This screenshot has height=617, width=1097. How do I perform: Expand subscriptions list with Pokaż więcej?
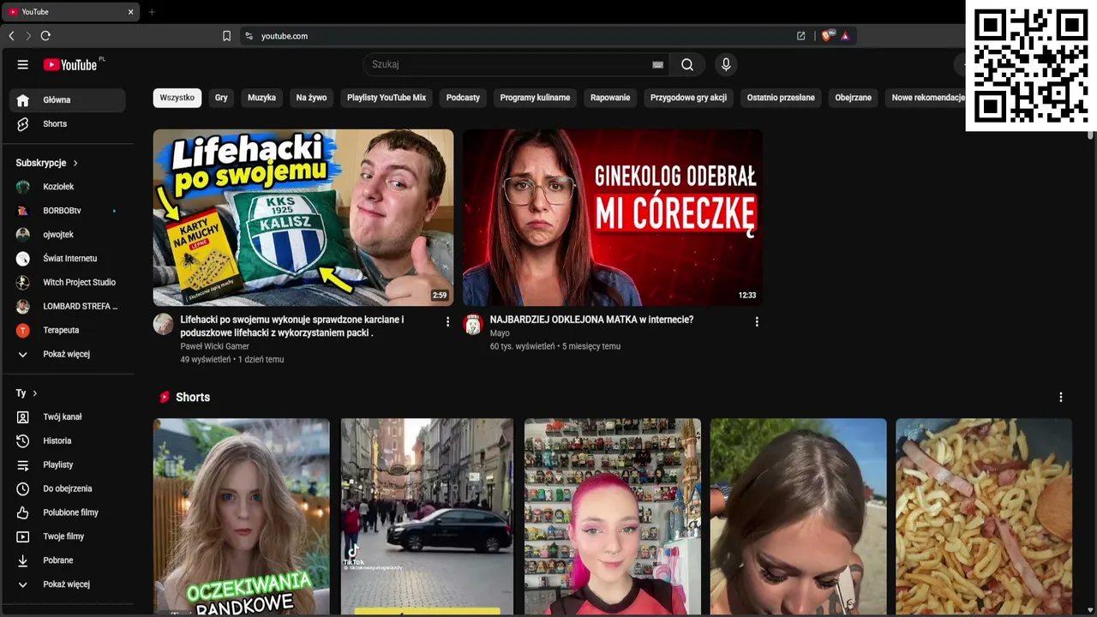68,355
